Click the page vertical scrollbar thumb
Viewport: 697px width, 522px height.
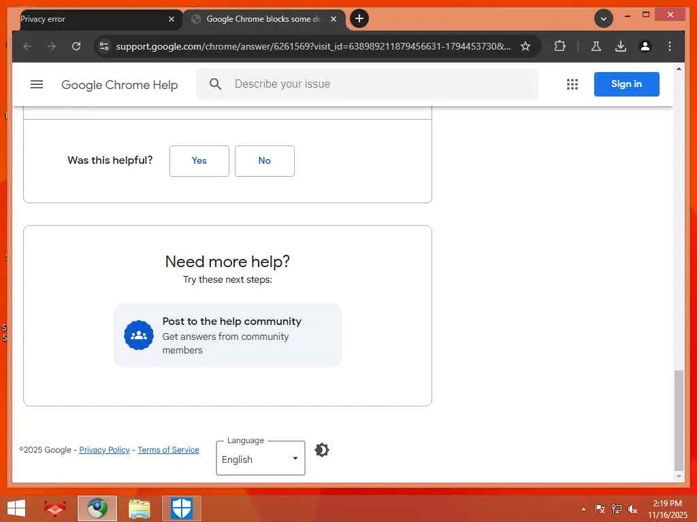pyautogui.click(x=679, y=419)
